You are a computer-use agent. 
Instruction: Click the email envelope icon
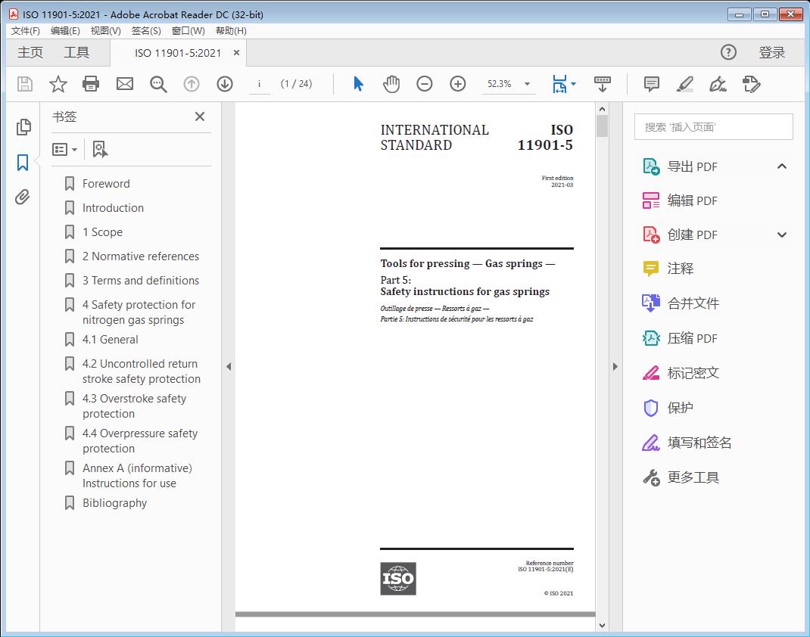tap(125, 84)
